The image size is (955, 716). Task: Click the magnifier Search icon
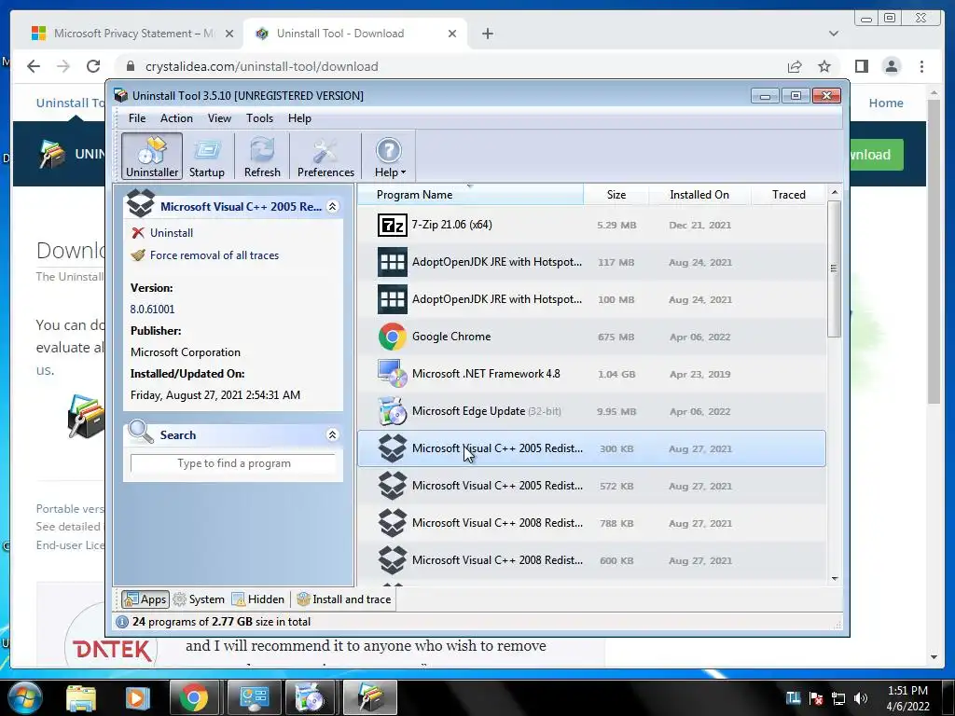click(x=141, y=433)
